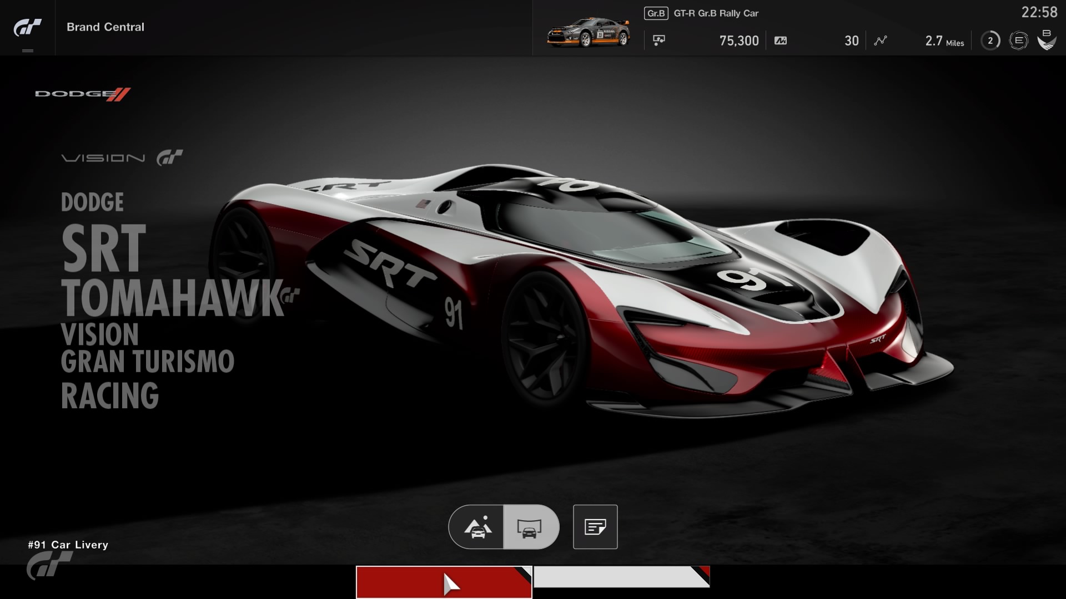Click the distance driven graph icon

tap(881, 40)
